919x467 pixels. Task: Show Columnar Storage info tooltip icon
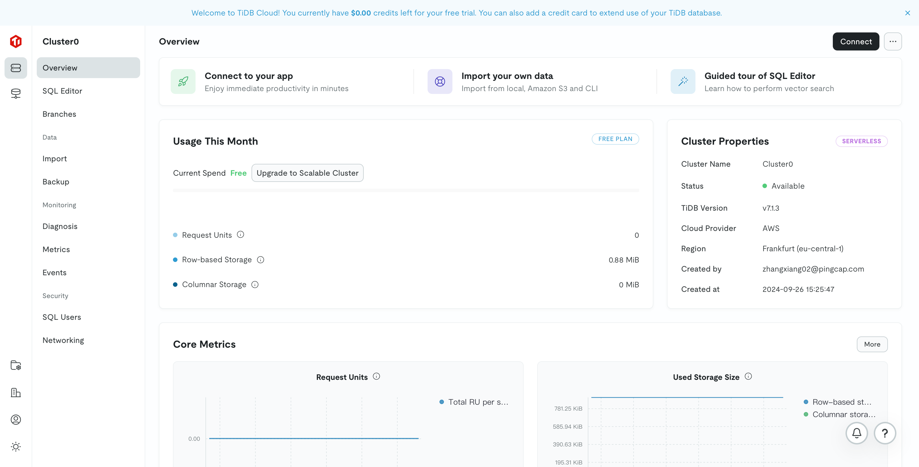pos(255,284)
